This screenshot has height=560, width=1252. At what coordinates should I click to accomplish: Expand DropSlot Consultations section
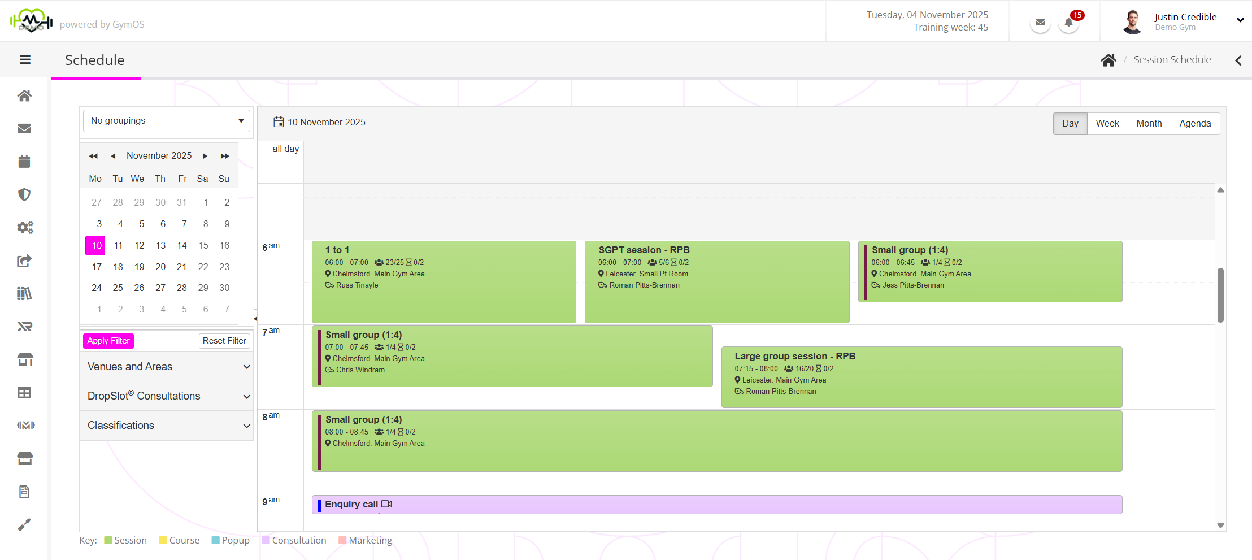pos(167,396)
